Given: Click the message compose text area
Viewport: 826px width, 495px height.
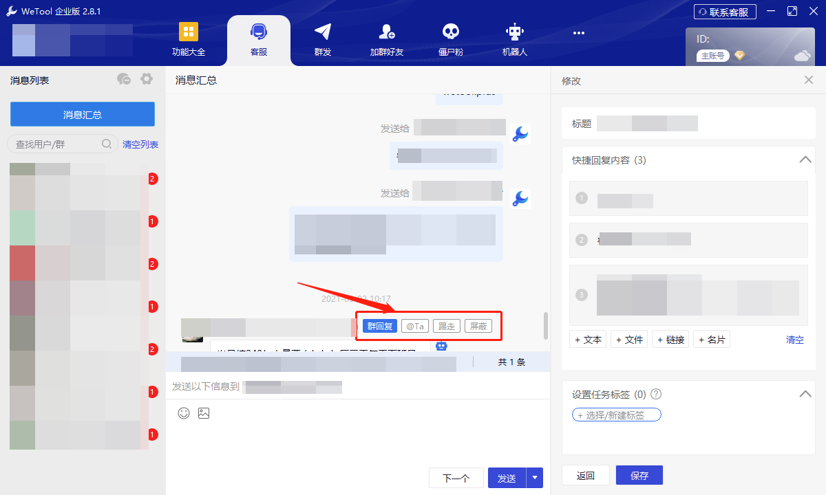Looking at the screenshot, I should pyautogui.click(x=358, y=443).
